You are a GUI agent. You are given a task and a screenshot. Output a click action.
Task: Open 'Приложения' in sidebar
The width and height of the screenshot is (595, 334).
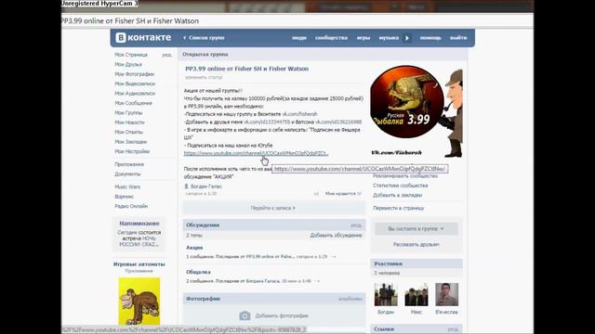tap(129, 164)
